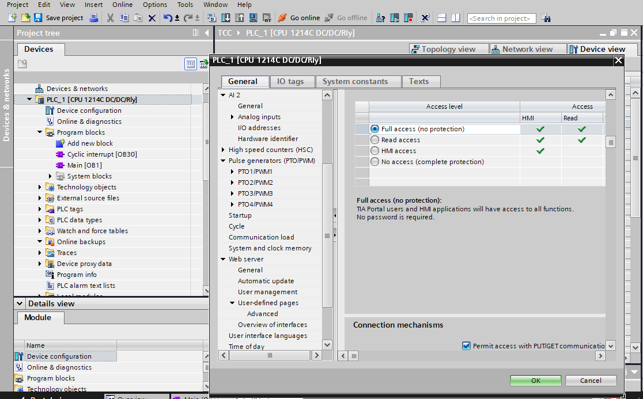Expand PTO1/PWM1 node

(233, 171)
